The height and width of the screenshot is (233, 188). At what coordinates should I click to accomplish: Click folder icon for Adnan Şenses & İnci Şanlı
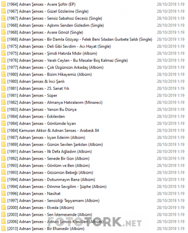[3, 81]
